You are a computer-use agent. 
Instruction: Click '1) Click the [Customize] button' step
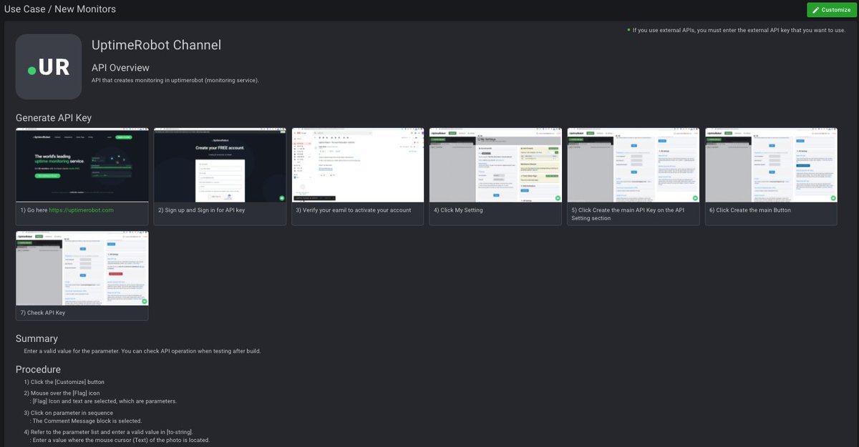[x=64, y=382]
